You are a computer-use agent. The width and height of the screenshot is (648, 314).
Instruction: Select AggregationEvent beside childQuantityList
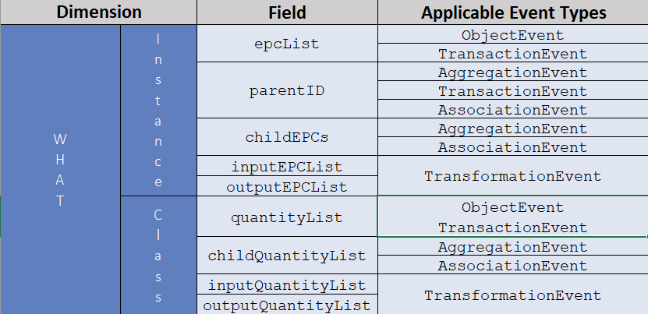(512, 247)
